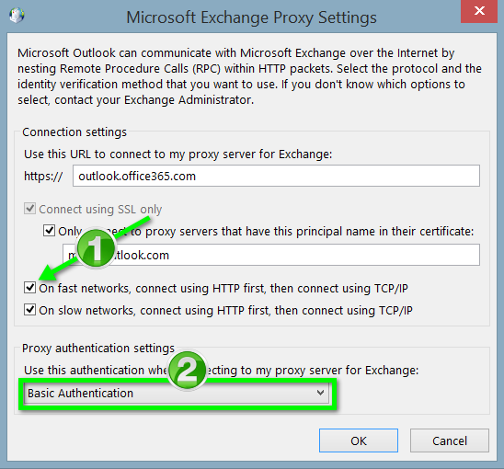The width and height of the screenshot is (504, 469).
Task: Click the proxy server URL input field
Action: (276, 176)
